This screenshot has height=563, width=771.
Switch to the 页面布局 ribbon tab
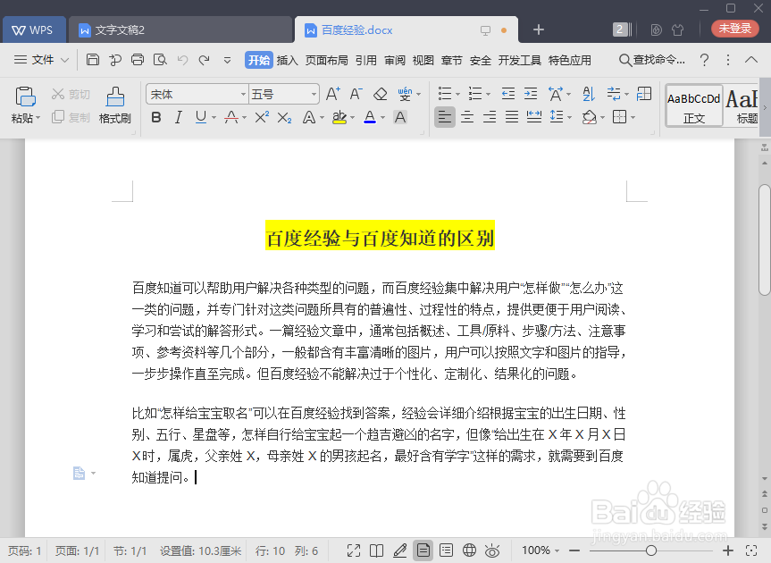pos(326,60)
